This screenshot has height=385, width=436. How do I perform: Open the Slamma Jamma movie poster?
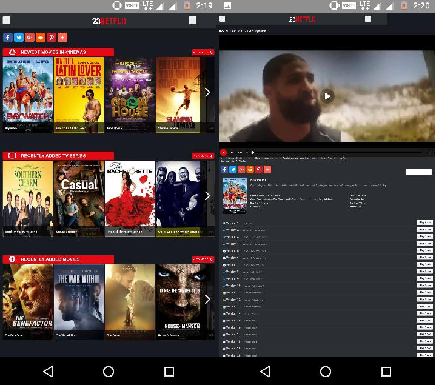coord(178,95)
